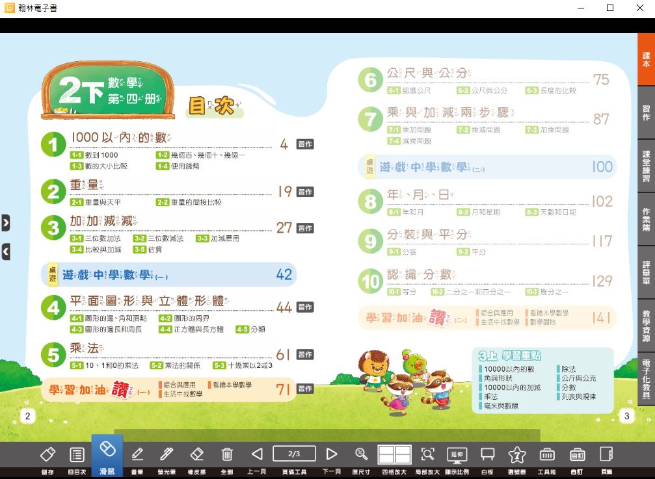This screenshot has height=479, width=655.
Task: Switch to the 電子化教具 tab
Action: click(647, 379)
